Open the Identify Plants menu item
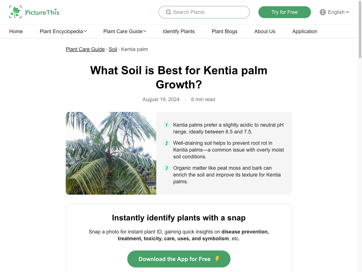The height and width of the screenshot is (272, 362). pos(179,31)
